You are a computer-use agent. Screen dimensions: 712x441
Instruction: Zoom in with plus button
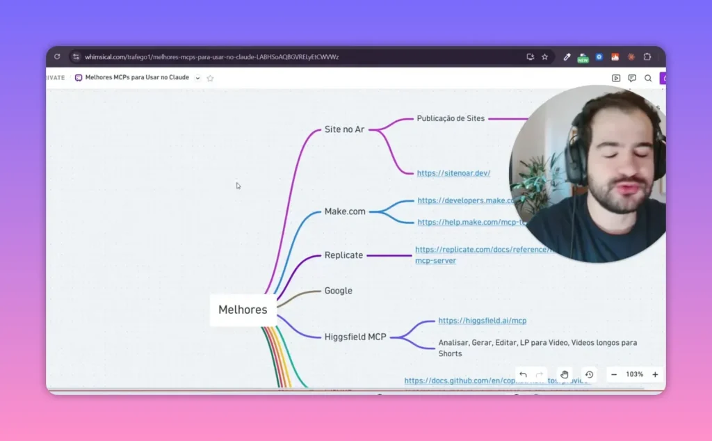click(655, 375)
